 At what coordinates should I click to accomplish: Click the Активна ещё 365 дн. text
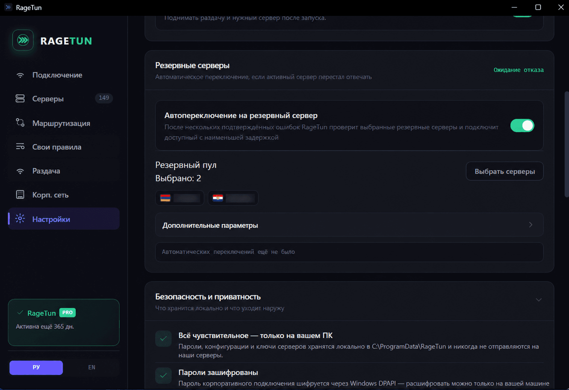pyautogui.click(x=45, y=327)
